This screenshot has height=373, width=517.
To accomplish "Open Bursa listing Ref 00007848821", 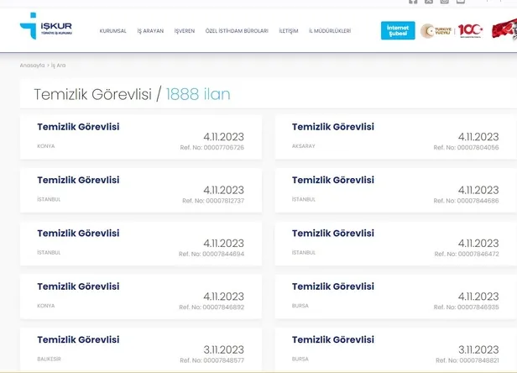I will [x=396, y=349].
